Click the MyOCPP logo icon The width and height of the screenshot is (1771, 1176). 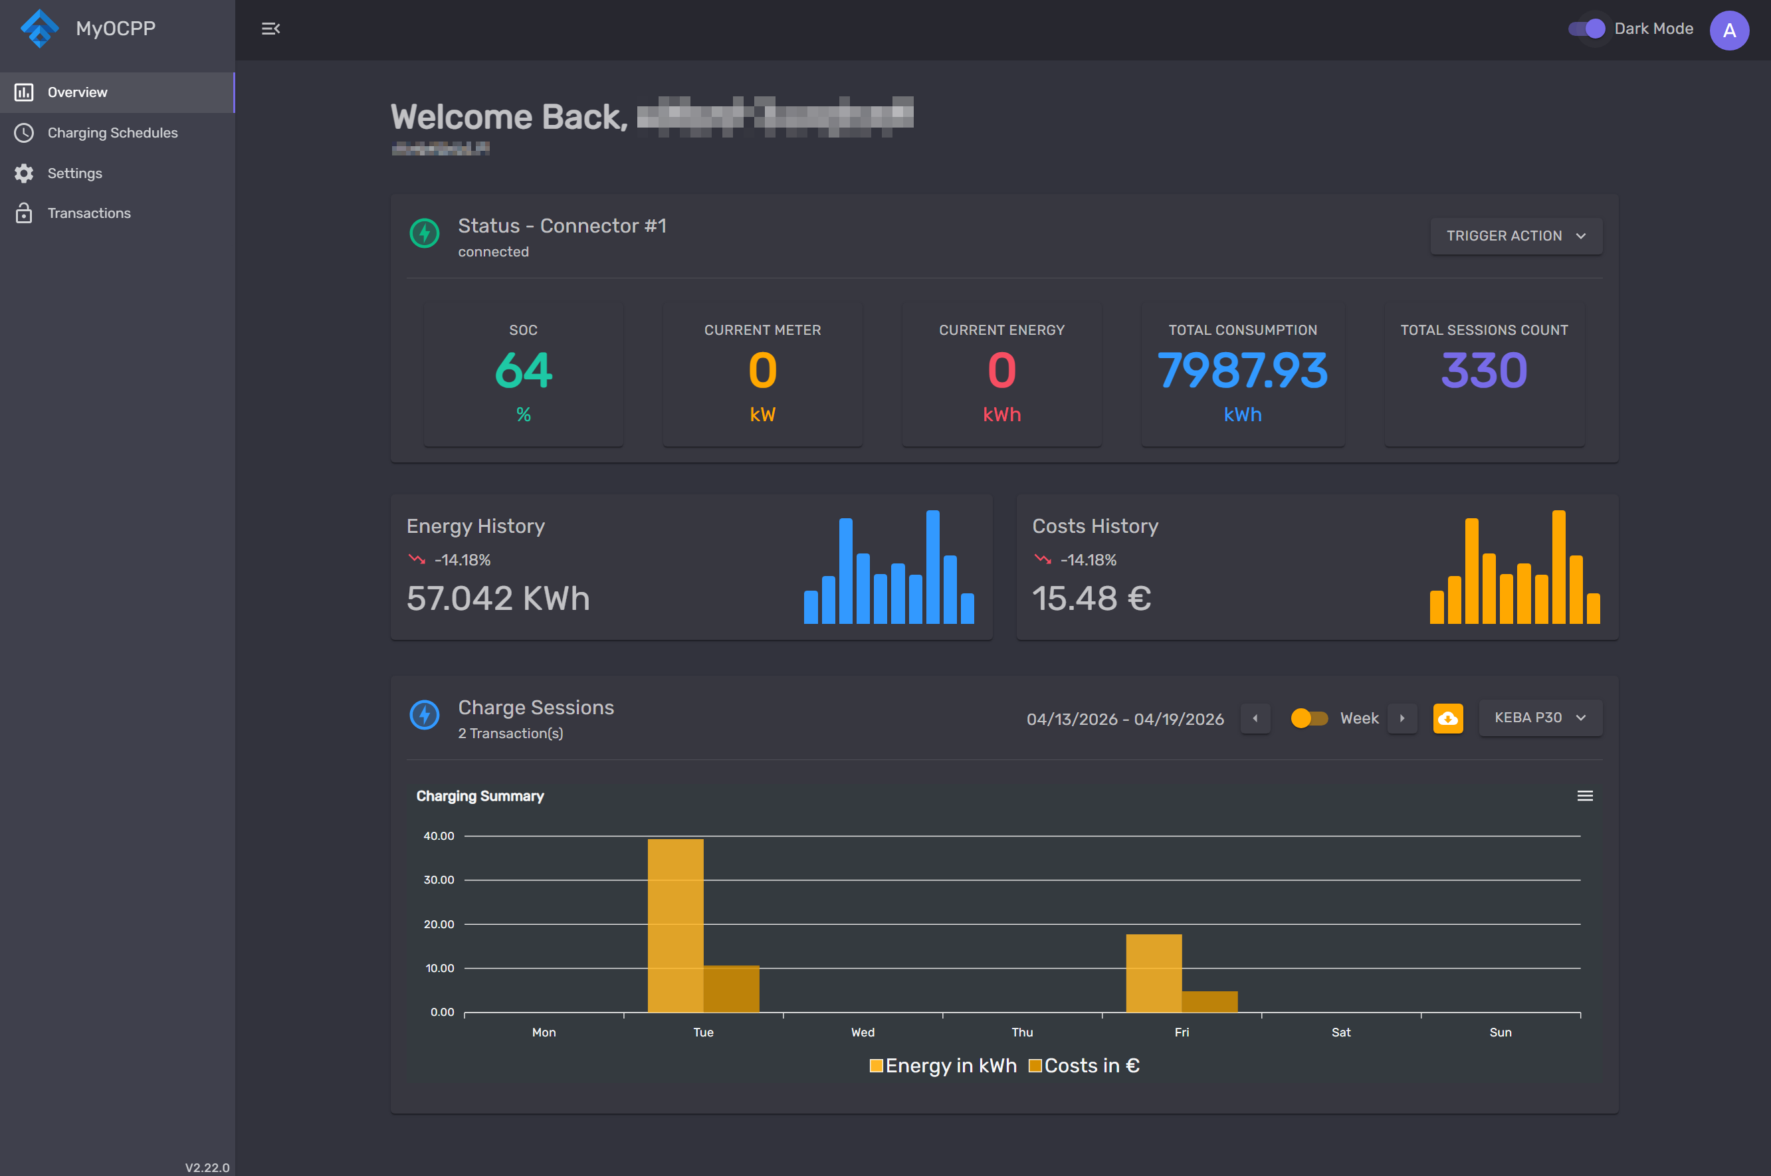39,29
